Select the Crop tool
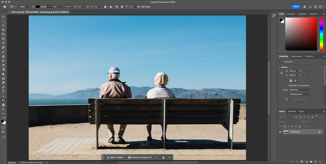The width and height of the screenshot is (326, 164). coord(3,34)
